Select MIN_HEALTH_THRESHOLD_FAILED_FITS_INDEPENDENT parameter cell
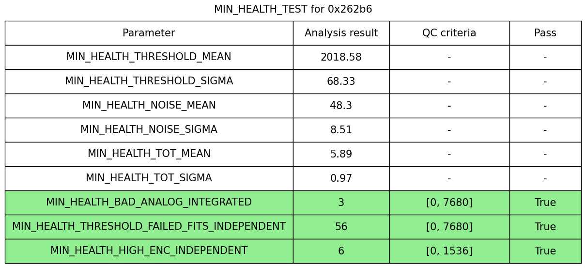 coord(149,227)
